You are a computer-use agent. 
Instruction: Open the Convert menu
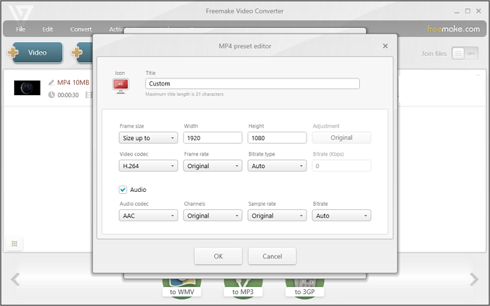(81, 29)
